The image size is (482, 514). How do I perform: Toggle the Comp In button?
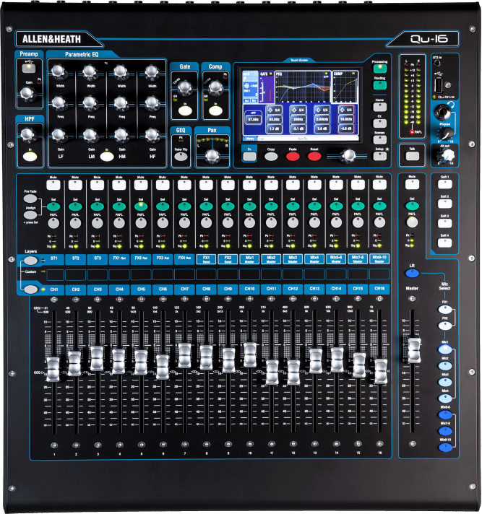[215, 110]
